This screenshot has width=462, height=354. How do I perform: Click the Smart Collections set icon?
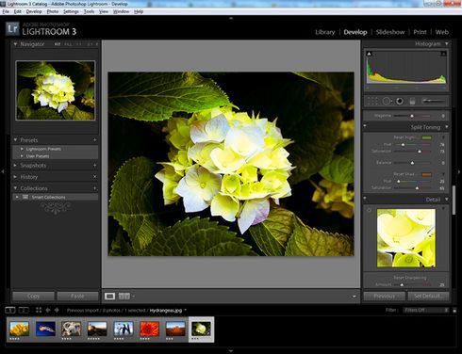pyautogui.click(x=25, y=197)
